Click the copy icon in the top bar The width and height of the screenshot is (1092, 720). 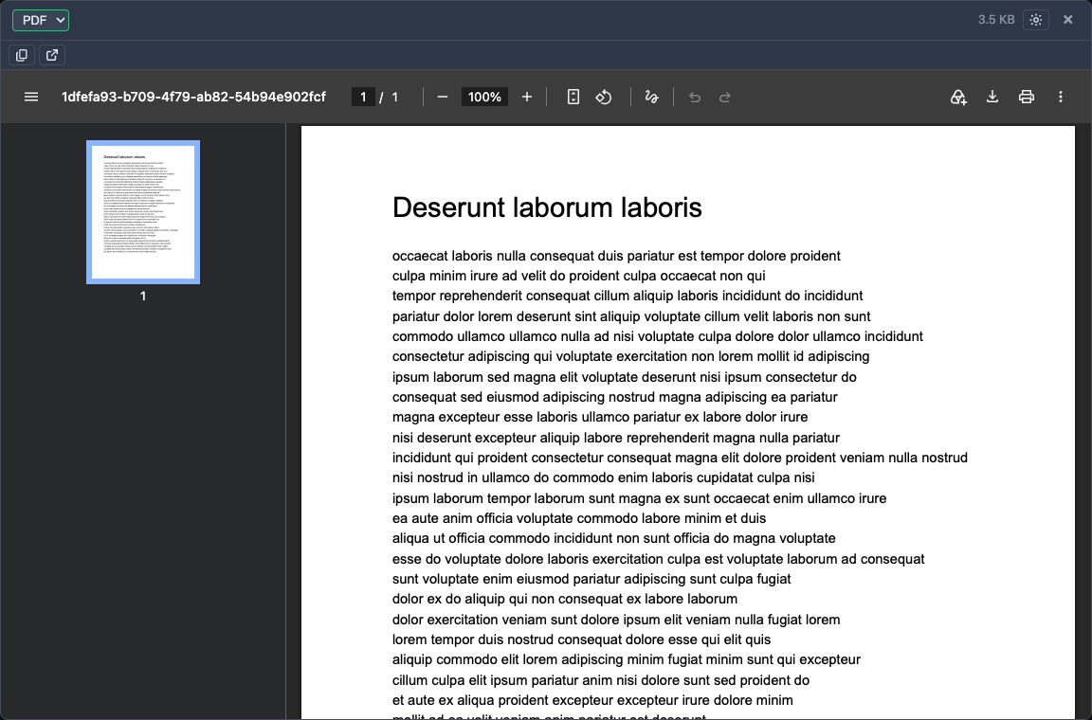coord(22,55)
